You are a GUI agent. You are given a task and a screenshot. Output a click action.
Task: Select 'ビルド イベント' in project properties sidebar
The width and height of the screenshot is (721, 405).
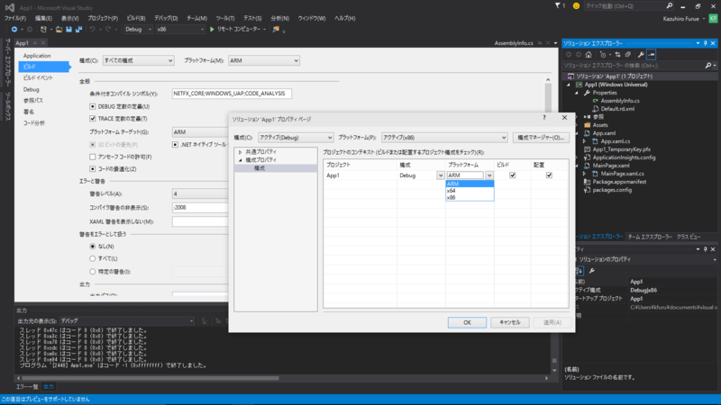pos(38,78)
